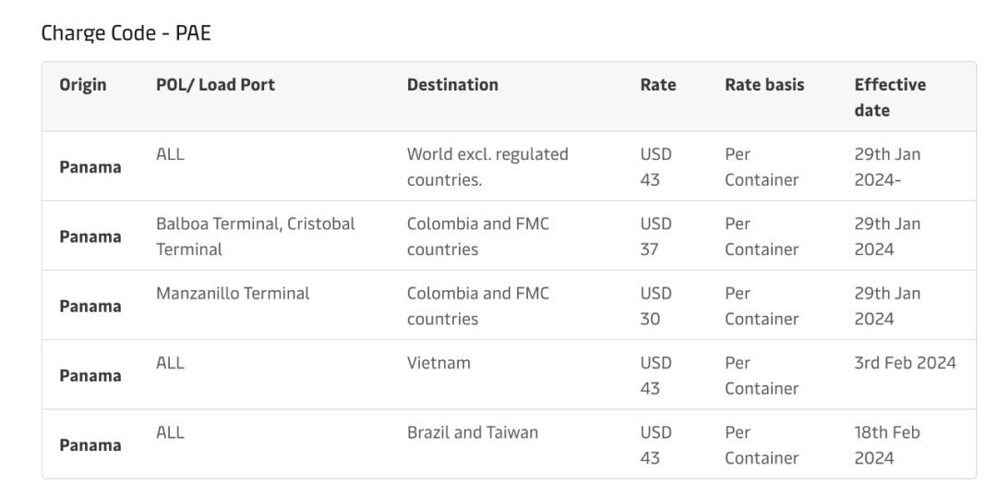This screenshot has width=997, height=496.
Task: Click Panama in the Manzanillo Terminal row
Action: tap(90, 307)
